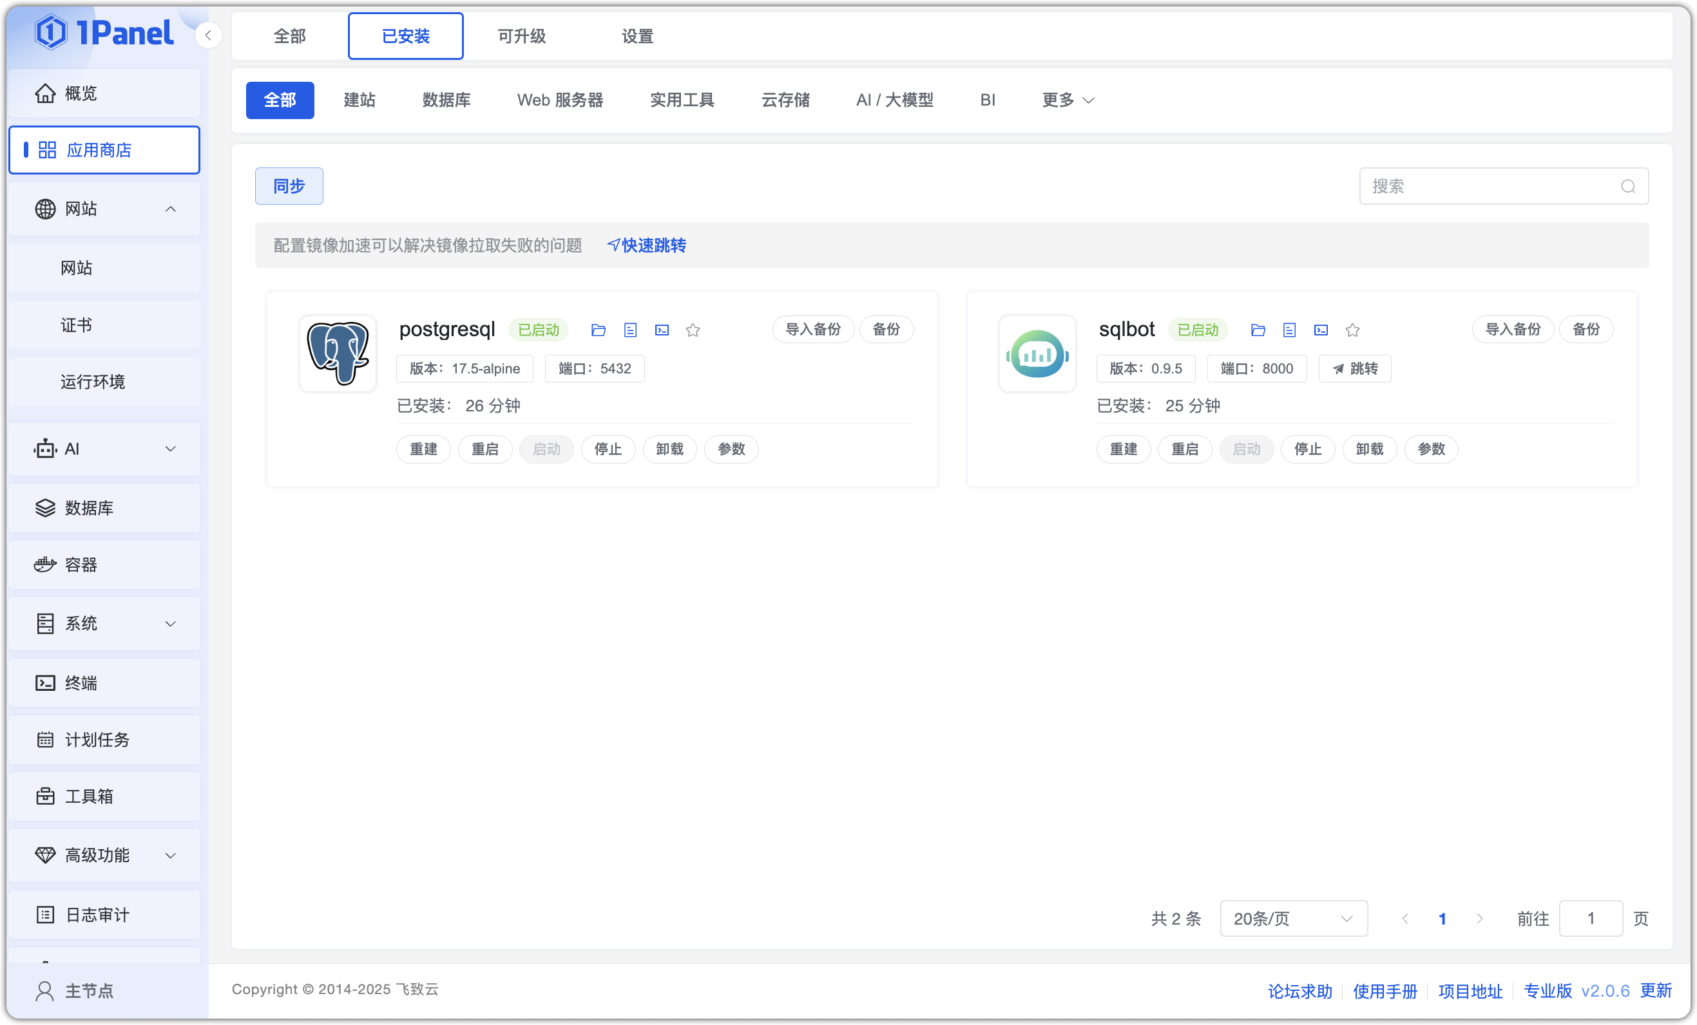Viewport: 1697px width, 1025px height.
Task: Open 计划任务 in the sidebar
Action: [97, 739]
